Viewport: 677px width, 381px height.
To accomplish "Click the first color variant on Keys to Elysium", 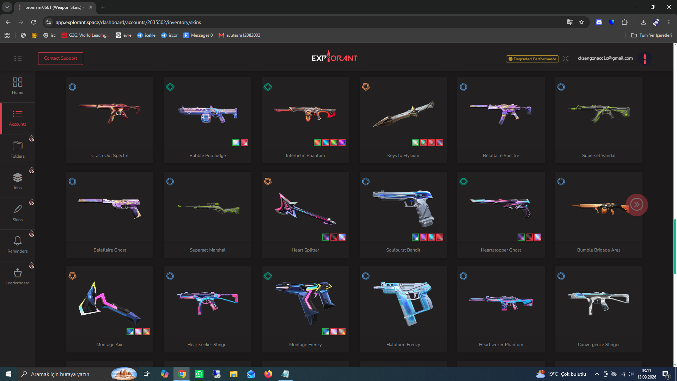I will pyautogui.click(x=415, y=143).
